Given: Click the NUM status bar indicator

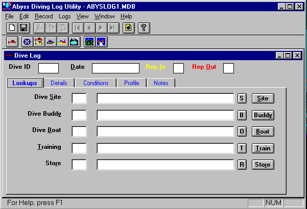Looking at the screenshot, I should coord(273,203).
